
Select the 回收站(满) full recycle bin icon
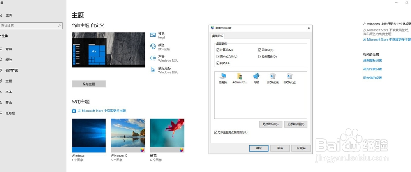coord(273,78)
